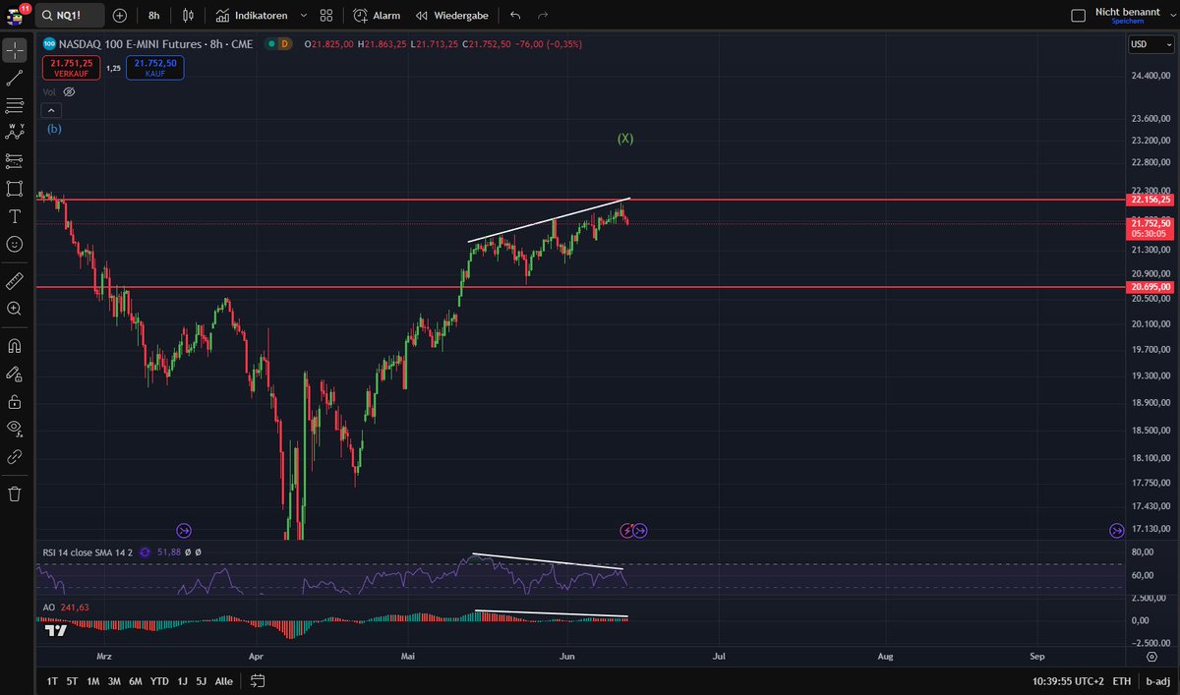This screenshot has height=695, width=1180.
Task: Click the green (X) wave label
Action: pos(625,139)
